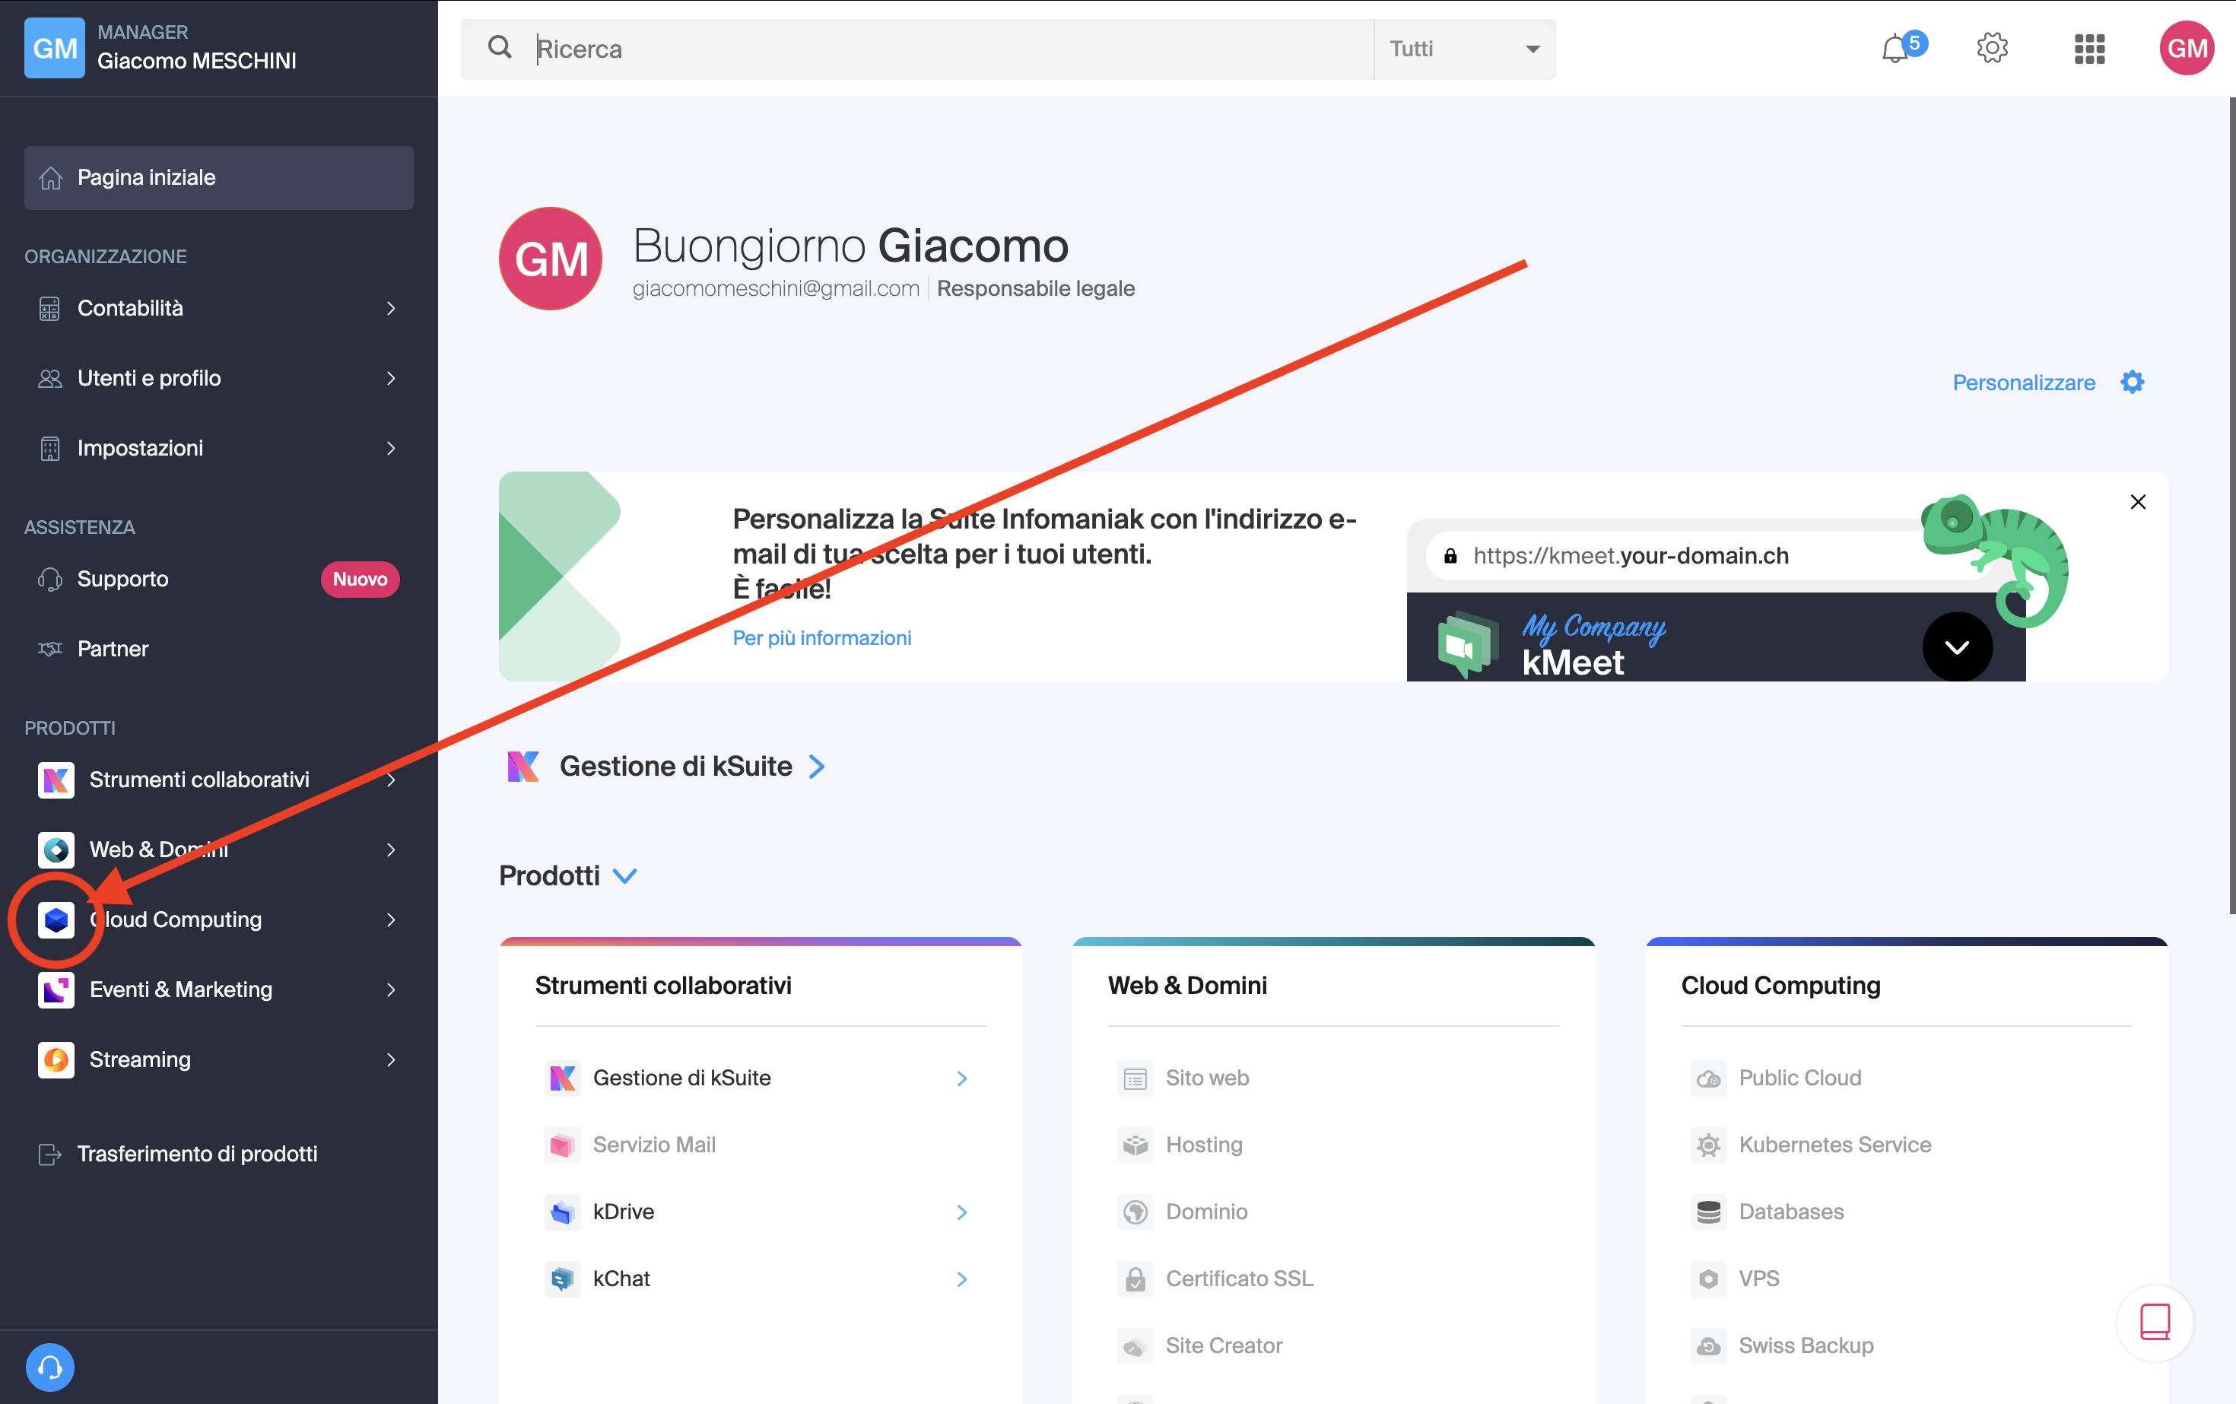Click the Web & Domini icon in sidebar

pyautogui.click(x=56, y=849)
